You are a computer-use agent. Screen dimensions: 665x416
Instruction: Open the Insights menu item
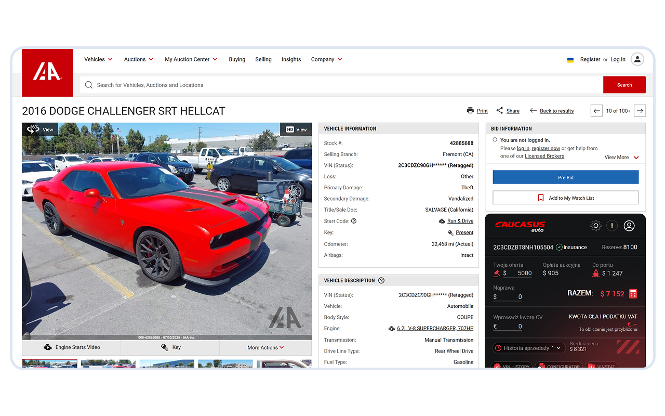(291, 59)
